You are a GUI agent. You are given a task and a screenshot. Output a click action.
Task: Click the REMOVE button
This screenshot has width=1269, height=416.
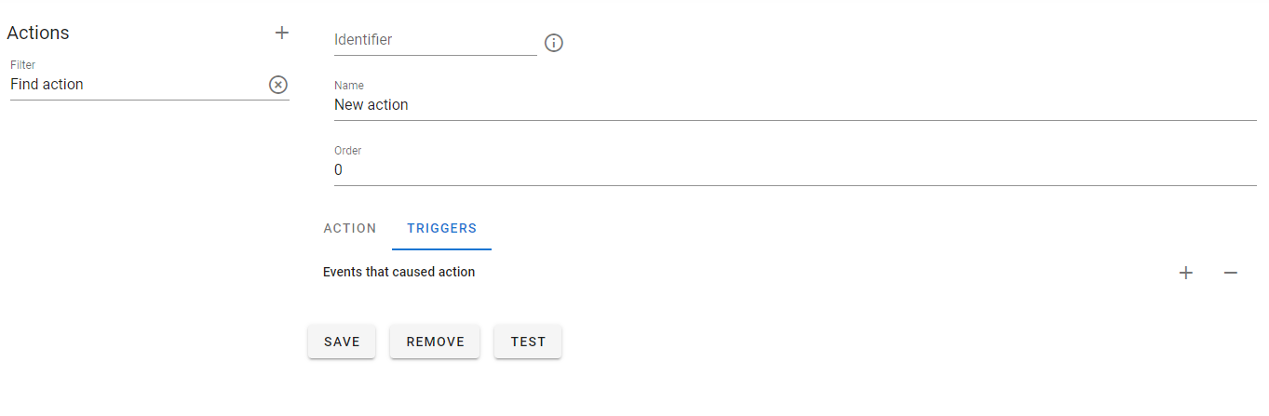click(435, 342)
